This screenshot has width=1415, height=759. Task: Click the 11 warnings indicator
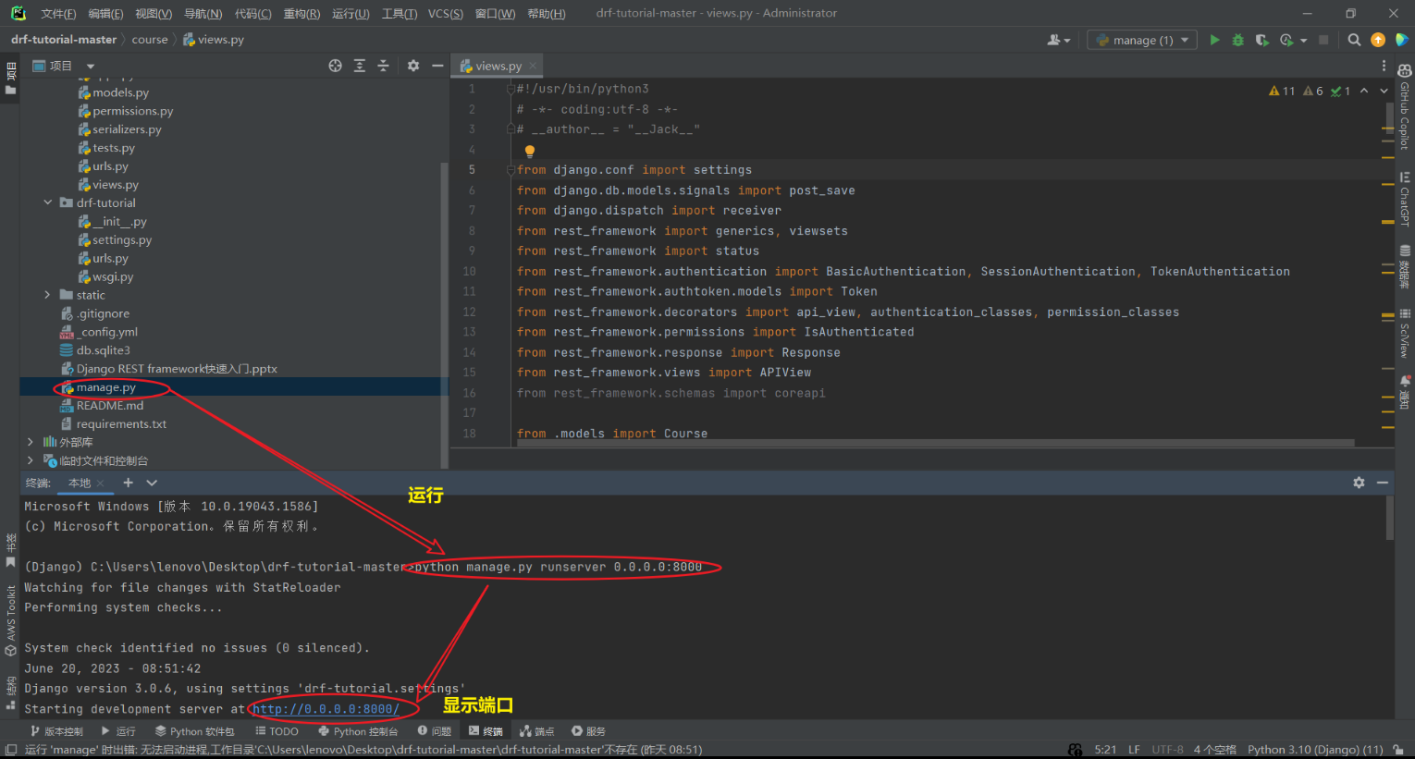point(1282,91)
